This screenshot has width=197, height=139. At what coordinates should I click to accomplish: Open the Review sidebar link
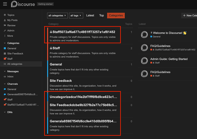(x=11, y=25)
